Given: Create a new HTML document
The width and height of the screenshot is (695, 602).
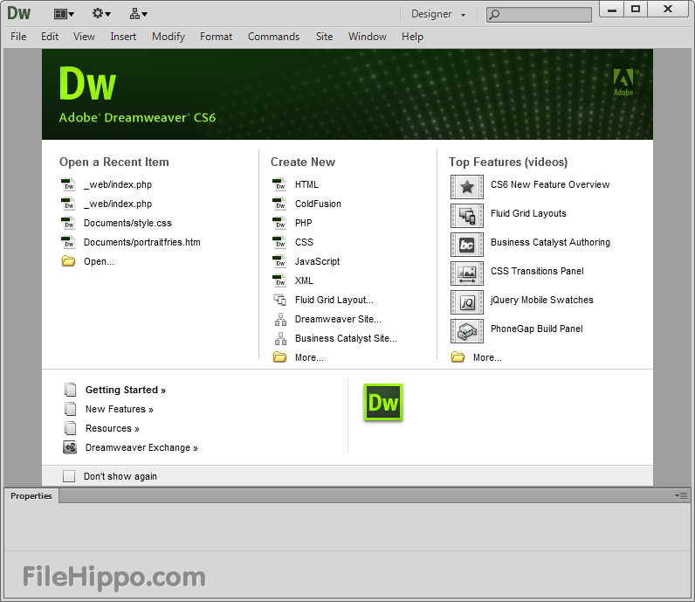Looking at the screenshot, I should pos(306,184).
